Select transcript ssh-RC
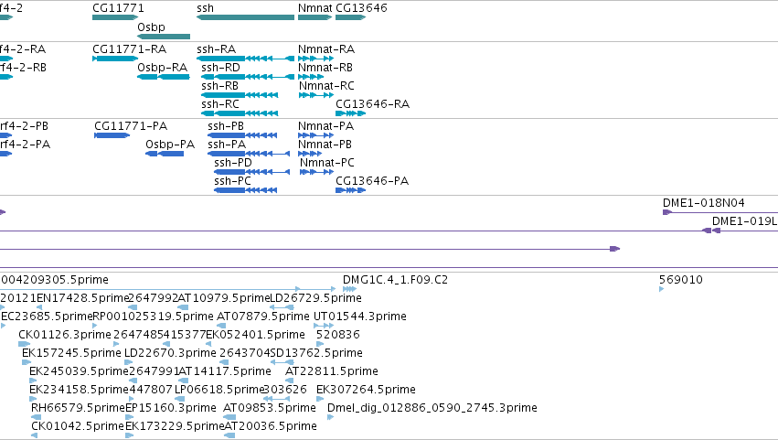 [x=240, y=113]
